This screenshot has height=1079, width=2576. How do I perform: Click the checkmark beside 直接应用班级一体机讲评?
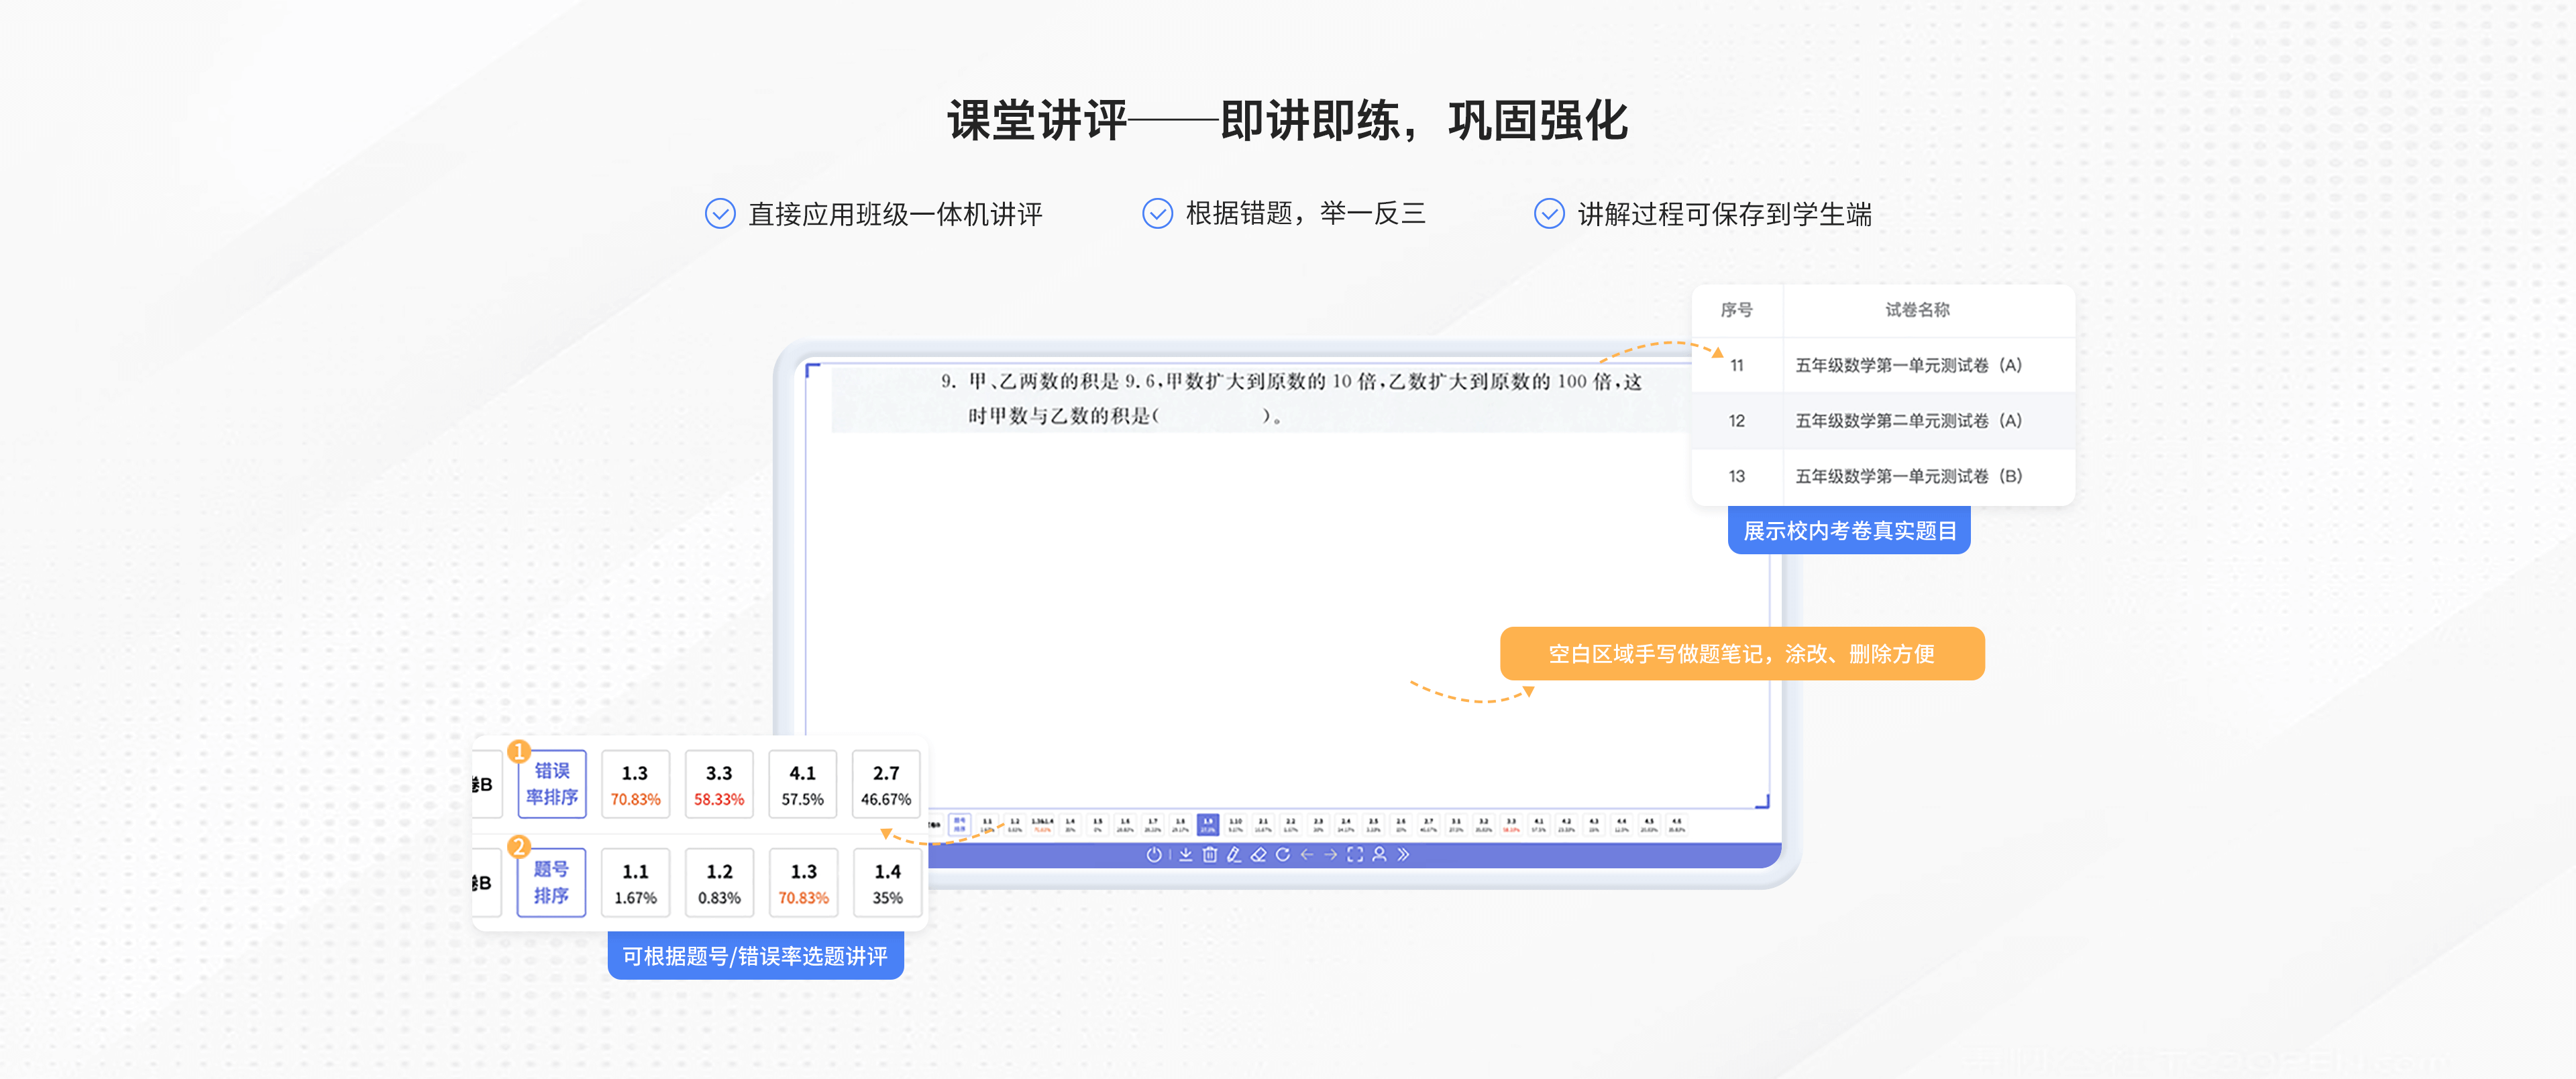coord(720,214)
